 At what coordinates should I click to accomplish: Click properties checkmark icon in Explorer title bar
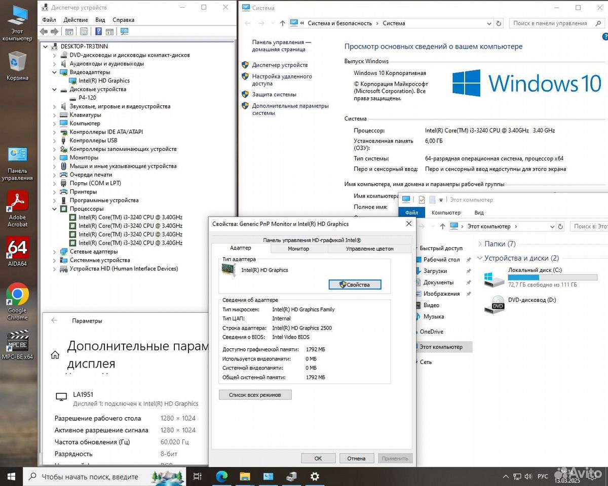[x=422, y=200]
